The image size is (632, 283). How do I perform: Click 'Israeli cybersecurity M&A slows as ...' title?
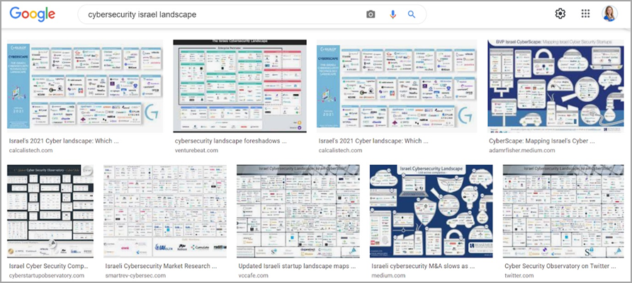click(x=423, y=267)
